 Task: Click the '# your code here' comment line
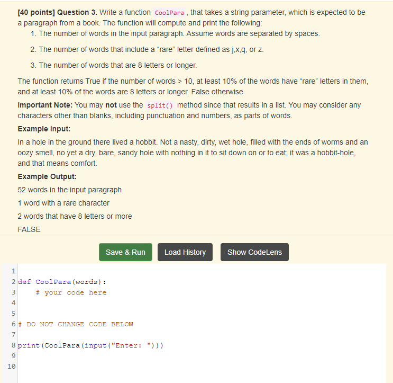pos(71,292)
